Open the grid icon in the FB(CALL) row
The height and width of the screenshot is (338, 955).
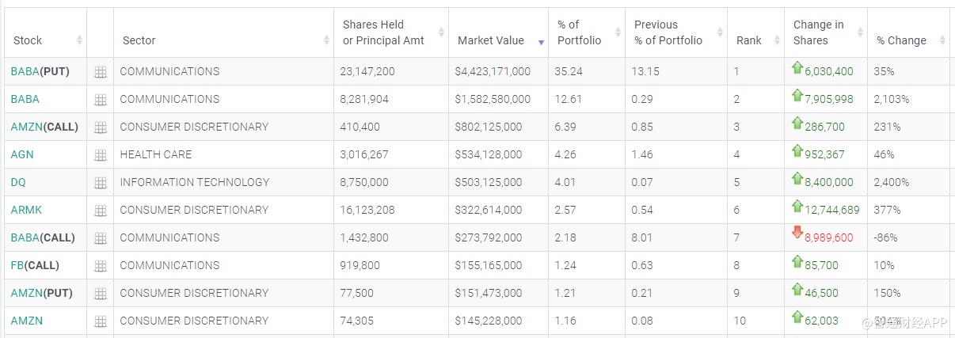[x=101, y=266]
